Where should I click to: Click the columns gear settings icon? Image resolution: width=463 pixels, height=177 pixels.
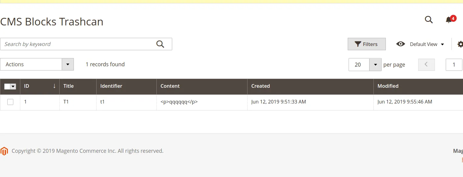[x=460, y=44]
